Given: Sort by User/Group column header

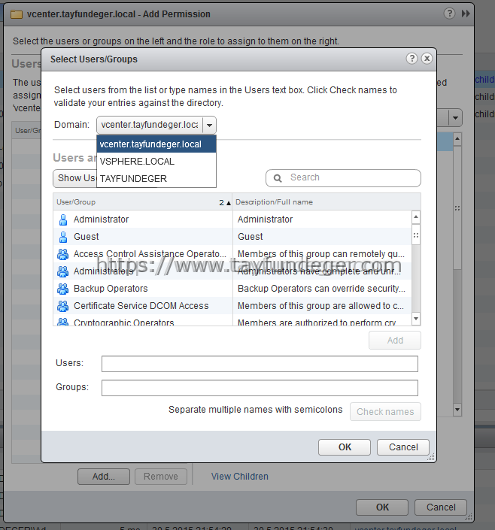Looking at the screenshot, I should click(142, 202).
